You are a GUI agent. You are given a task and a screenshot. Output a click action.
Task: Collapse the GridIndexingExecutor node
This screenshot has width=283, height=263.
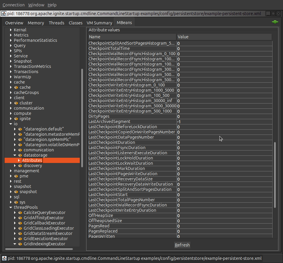tap(15, 244)
